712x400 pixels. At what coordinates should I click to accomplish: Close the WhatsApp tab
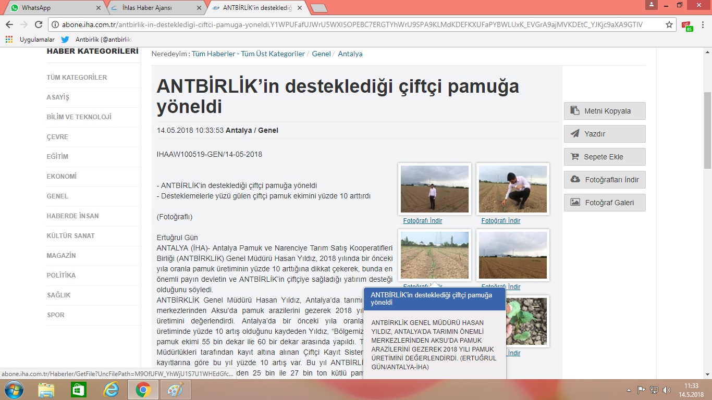pyautogui.click(x=99, y=8)
